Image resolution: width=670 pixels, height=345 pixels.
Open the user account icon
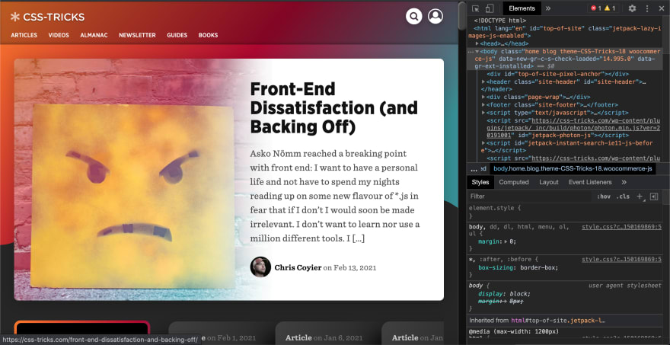pos(435,17)
